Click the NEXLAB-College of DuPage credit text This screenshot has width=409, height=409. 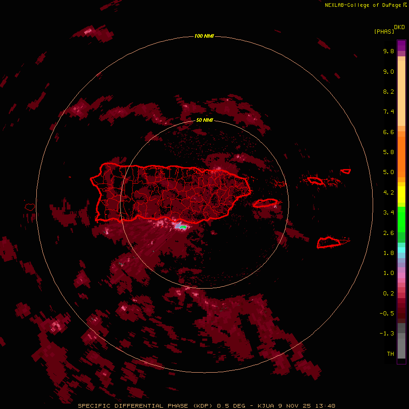tap(365, 5)
